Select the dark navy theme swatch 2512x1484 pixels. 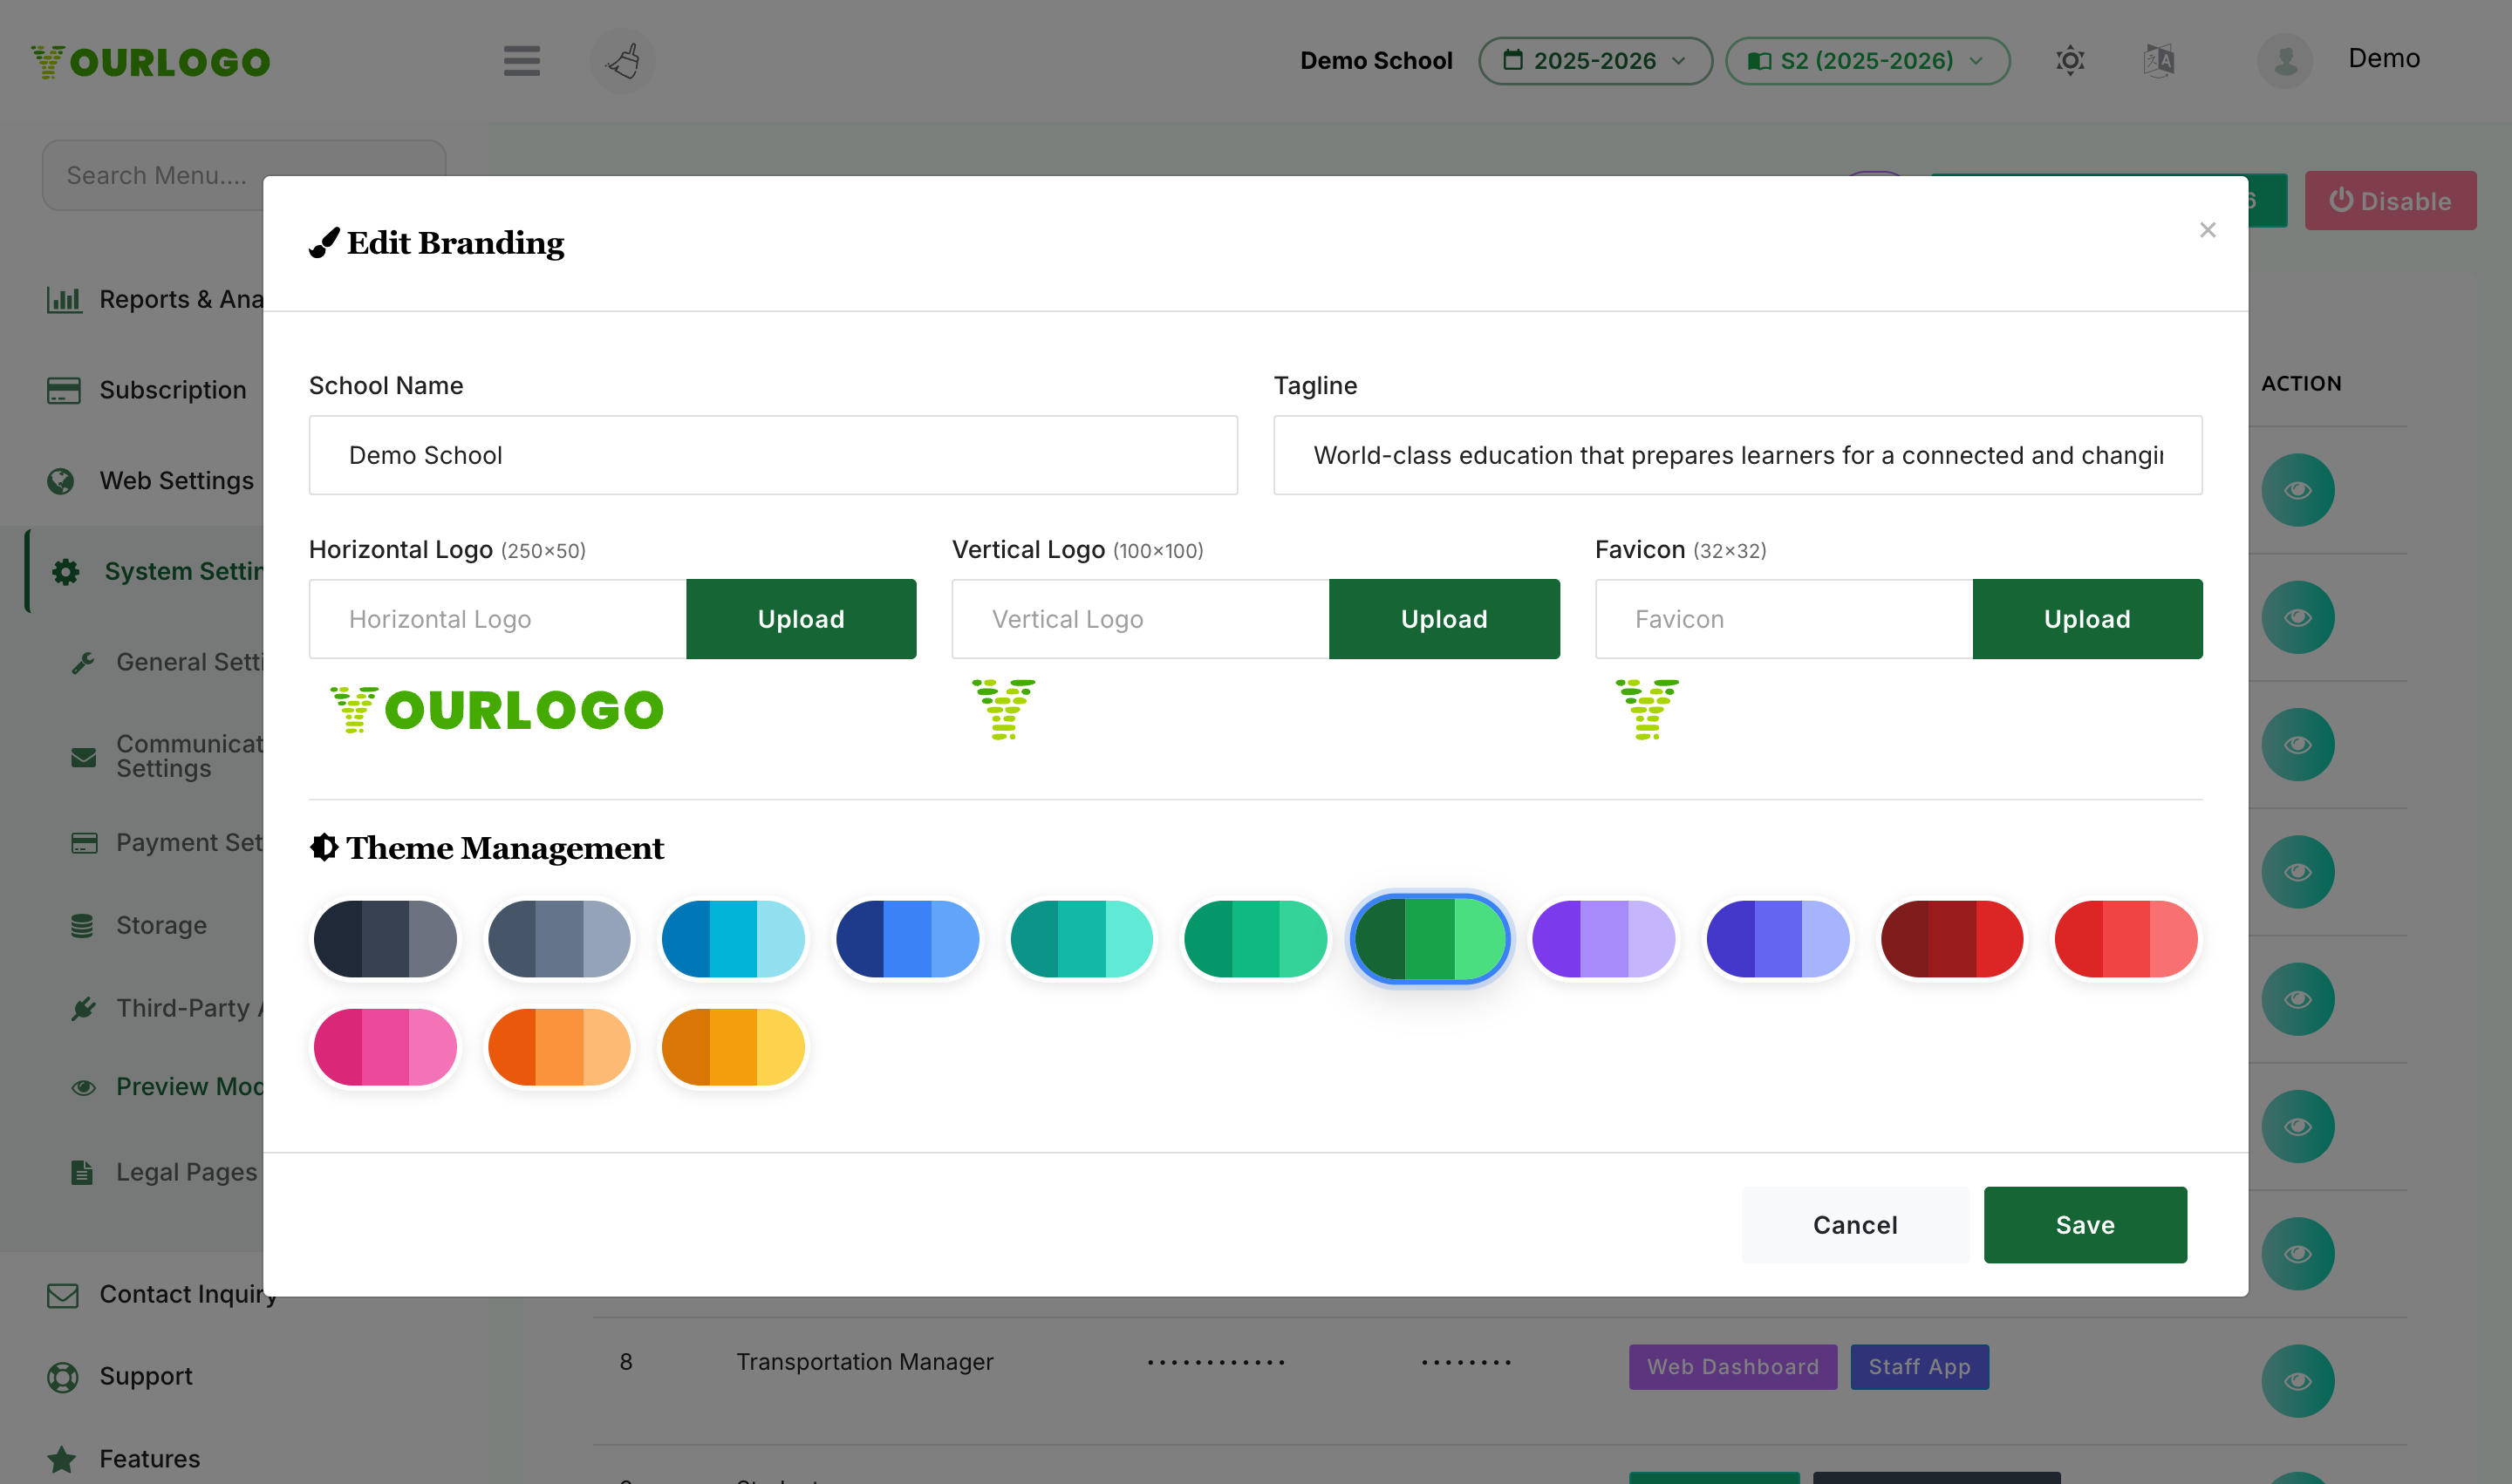[x=386, y=939]
